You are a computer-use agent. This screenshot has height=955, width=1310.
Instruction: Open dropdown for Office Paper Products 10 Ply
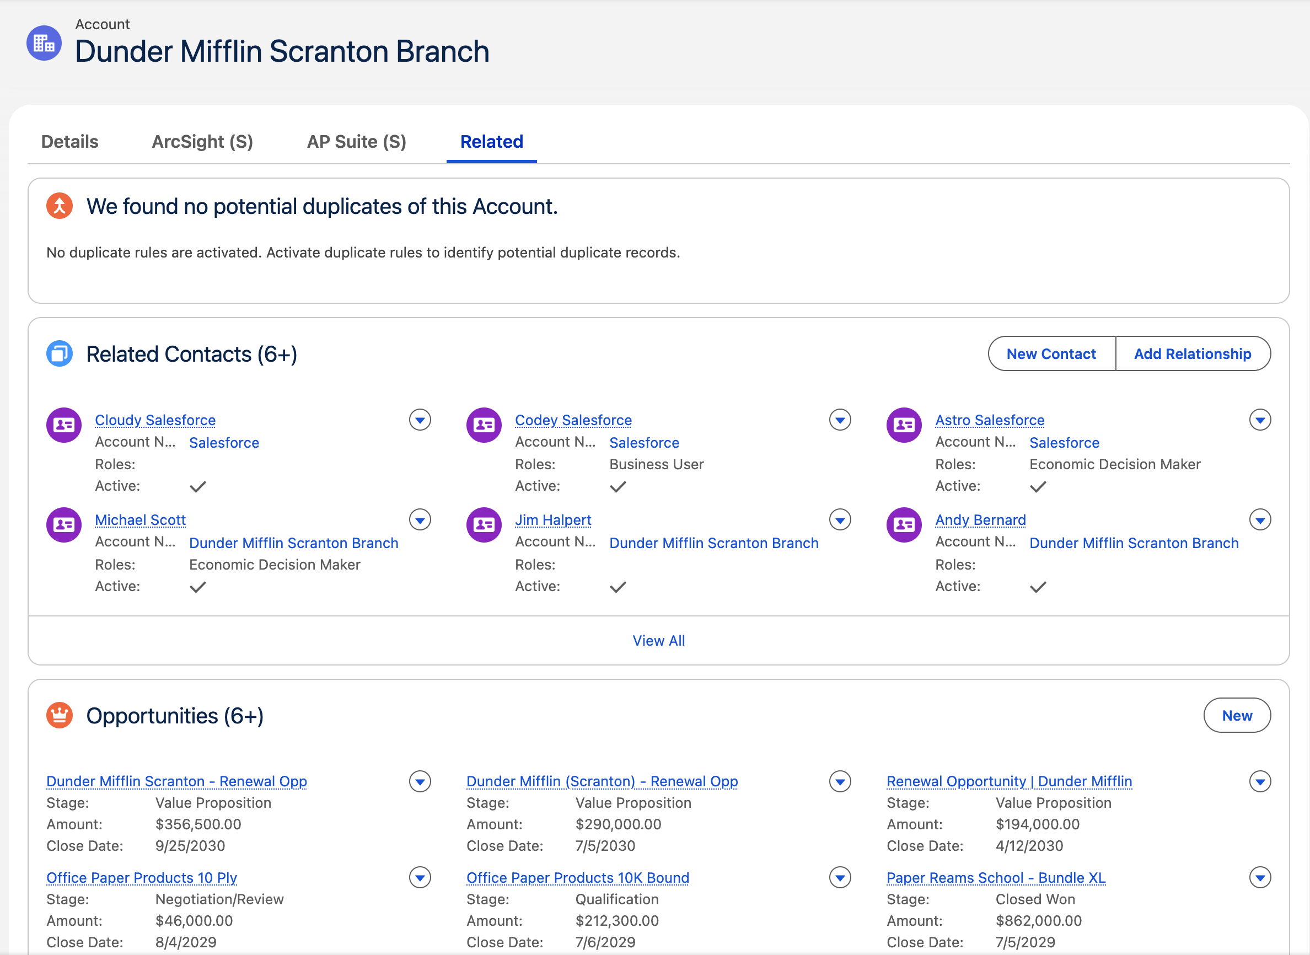point(420,878)
